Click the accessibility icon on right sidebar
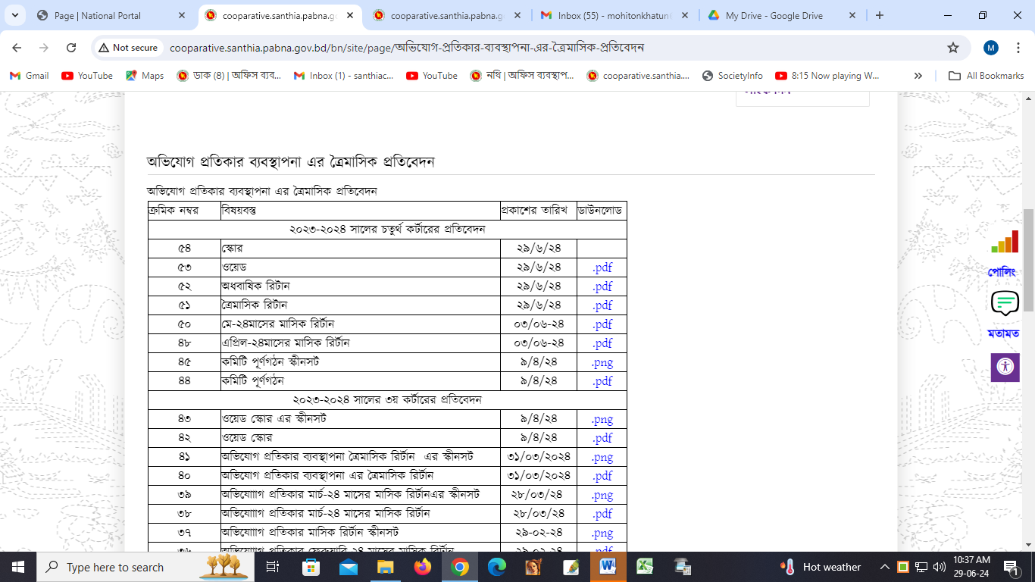This screenshot has width=1035, height=582. tap(1005, 368)
